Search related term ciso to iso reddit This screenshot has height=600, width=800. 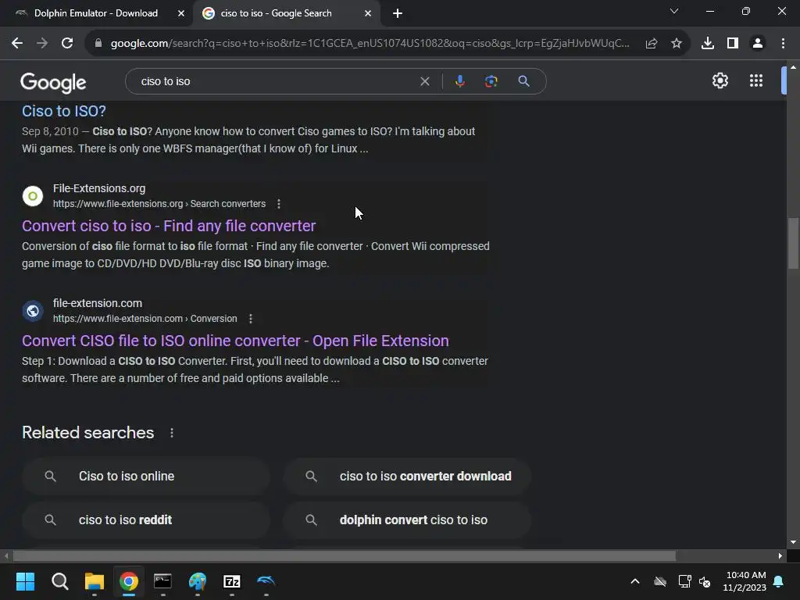(x=146, y=520)
